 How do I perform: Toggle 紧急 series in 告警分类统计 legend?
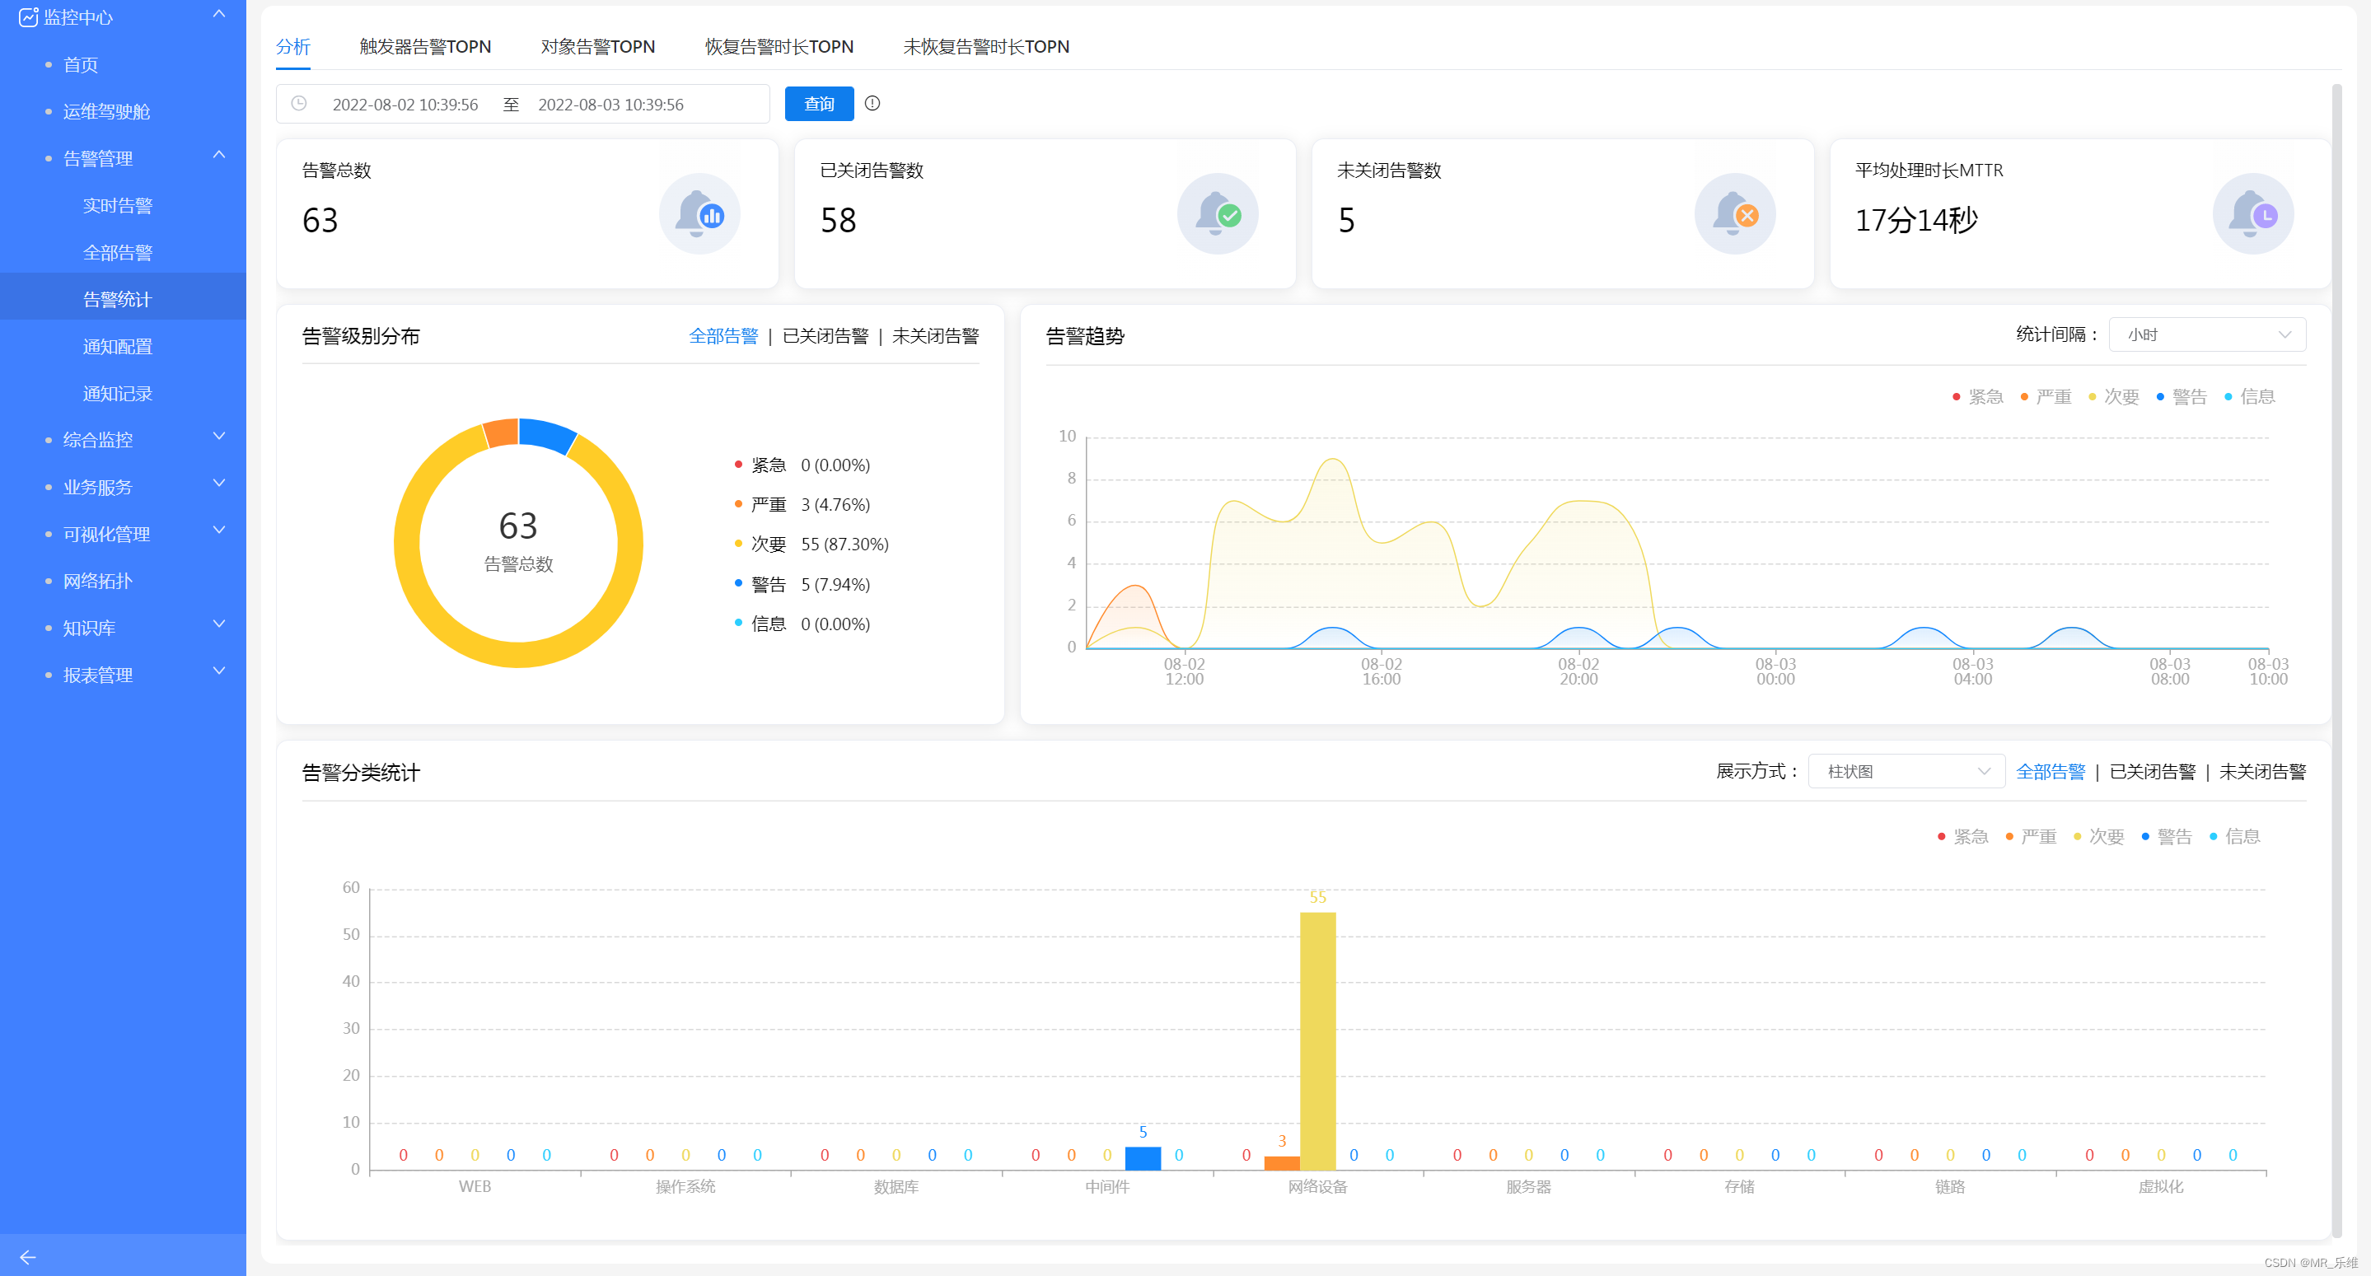(x=1962, y=837)
